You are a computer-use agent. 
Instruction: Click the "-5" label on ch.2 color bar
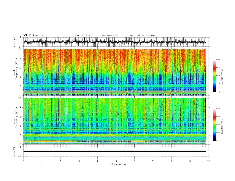[219, 125]
